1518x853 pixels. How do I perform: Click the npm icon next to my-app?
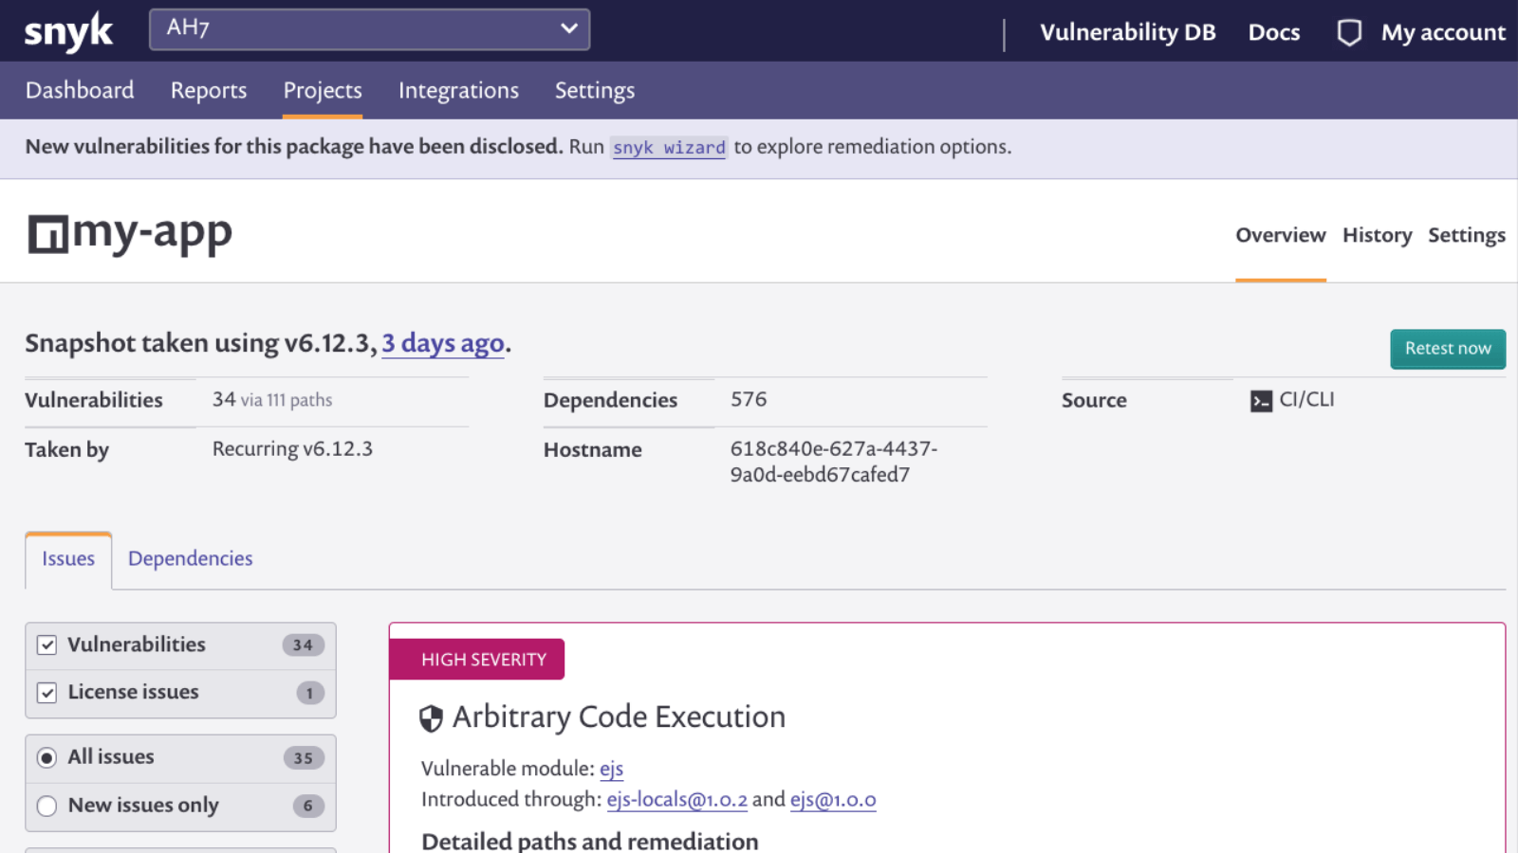pos(48,234)
